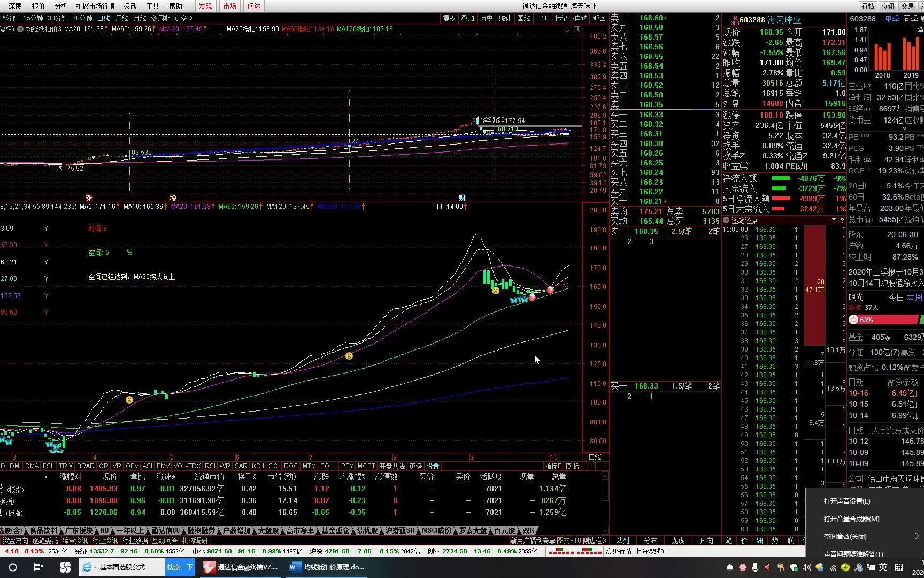Click the keys tray icon

[781, 567]
